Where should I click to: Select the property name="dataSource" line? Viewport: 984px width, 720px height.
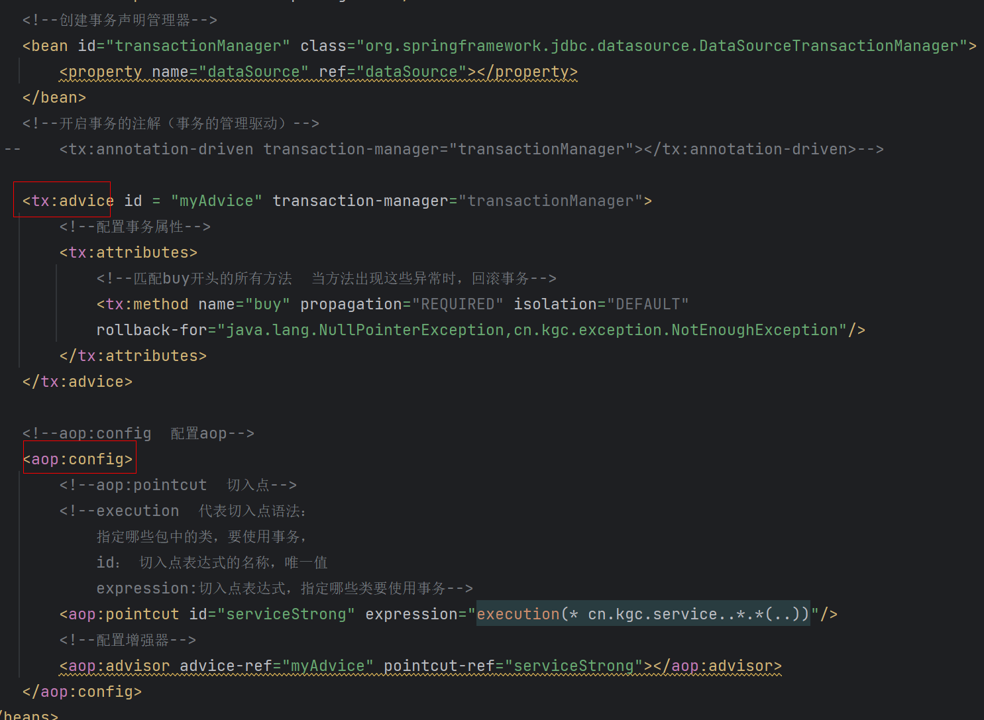(318, 72)
